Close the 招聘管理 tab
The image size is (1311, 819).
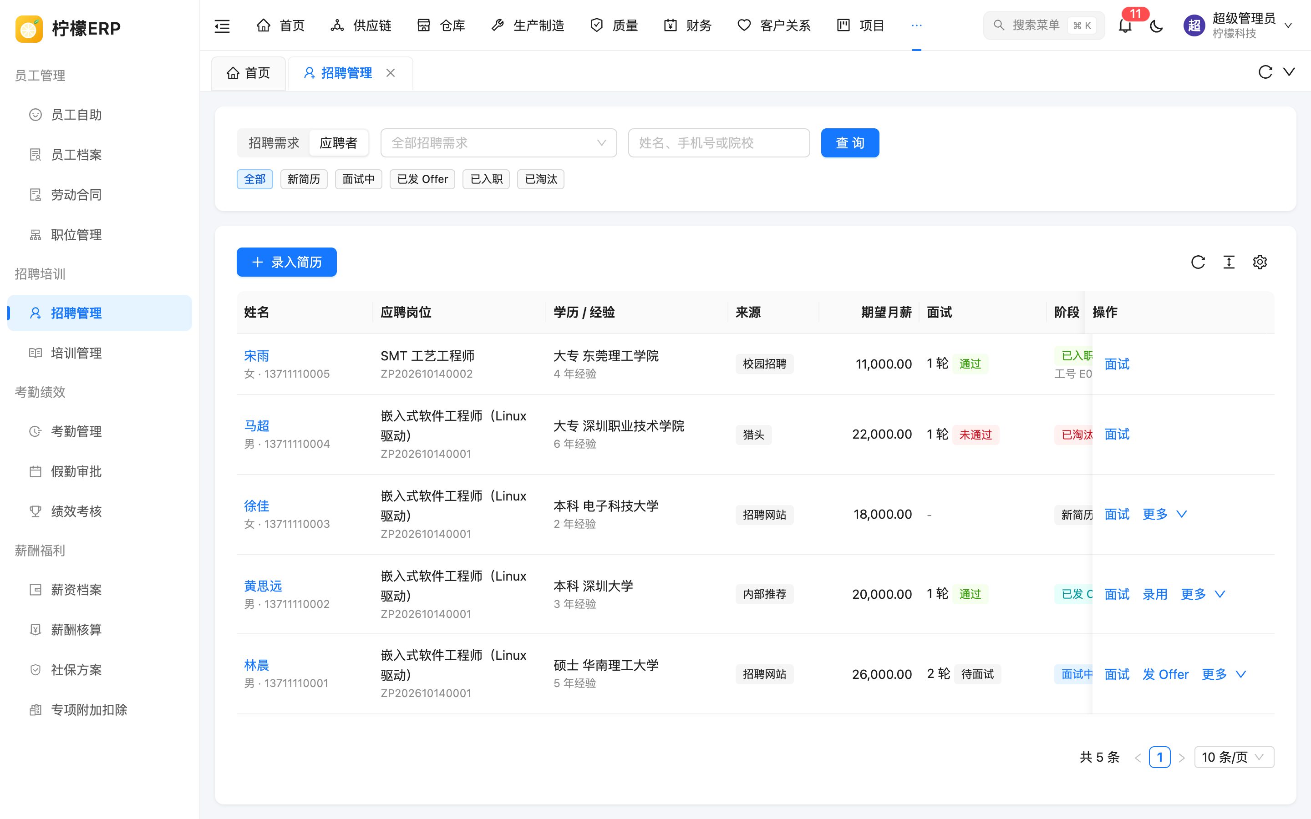coord(391,73)
